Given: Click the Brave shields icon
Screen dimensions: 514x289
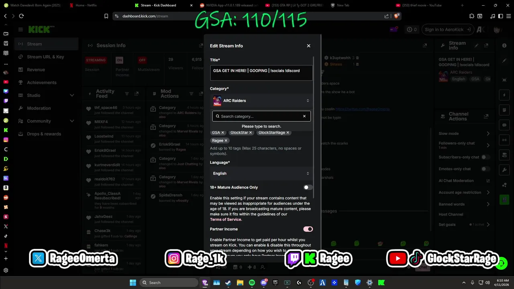Looking at the screenshot, I should tap(397, 16).
